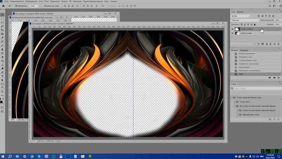Click the History panel camera snapshot icon
This screenshot has width=282, height=159.
tap(274, 78)
